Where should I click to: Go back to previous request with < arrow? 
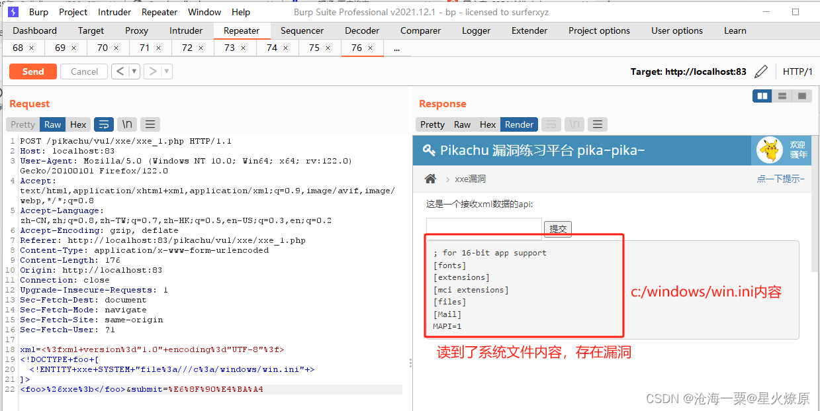click(x=119, y=71)
